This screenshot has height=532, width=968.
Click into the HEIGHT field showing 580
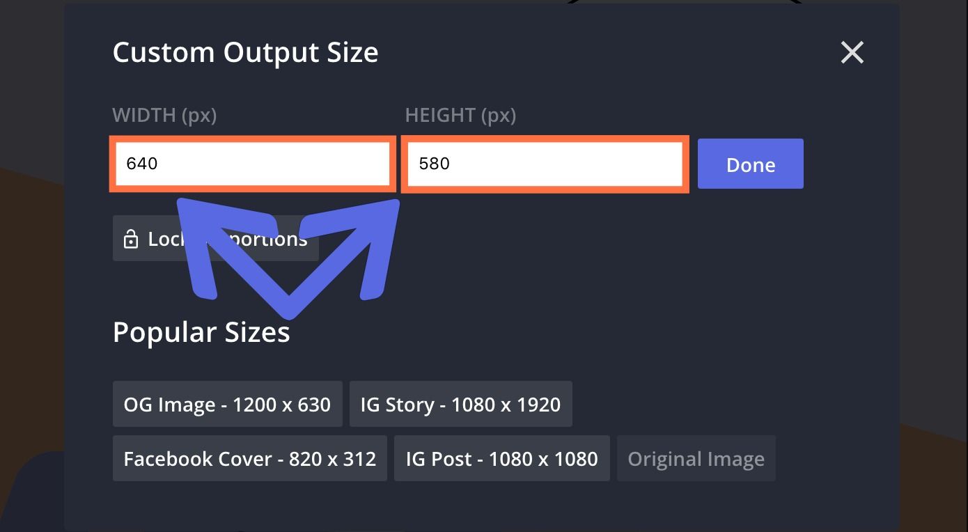click(545, 164)
